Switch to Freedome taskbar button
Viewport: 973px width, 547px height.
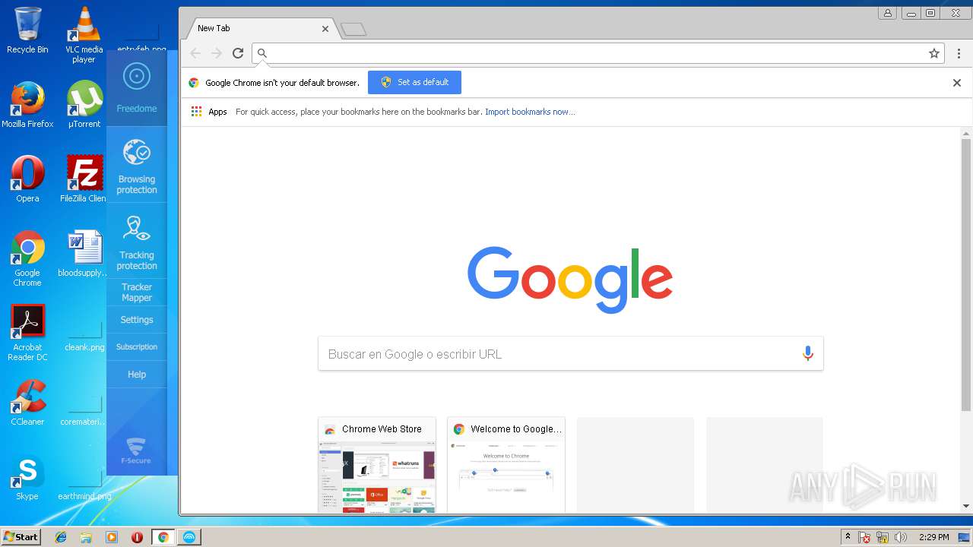tap(189, 537)
